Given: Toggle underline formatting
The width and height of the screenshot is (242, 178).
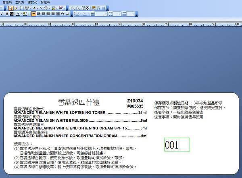Looking at the screenshot, I should tap(7, 14).
